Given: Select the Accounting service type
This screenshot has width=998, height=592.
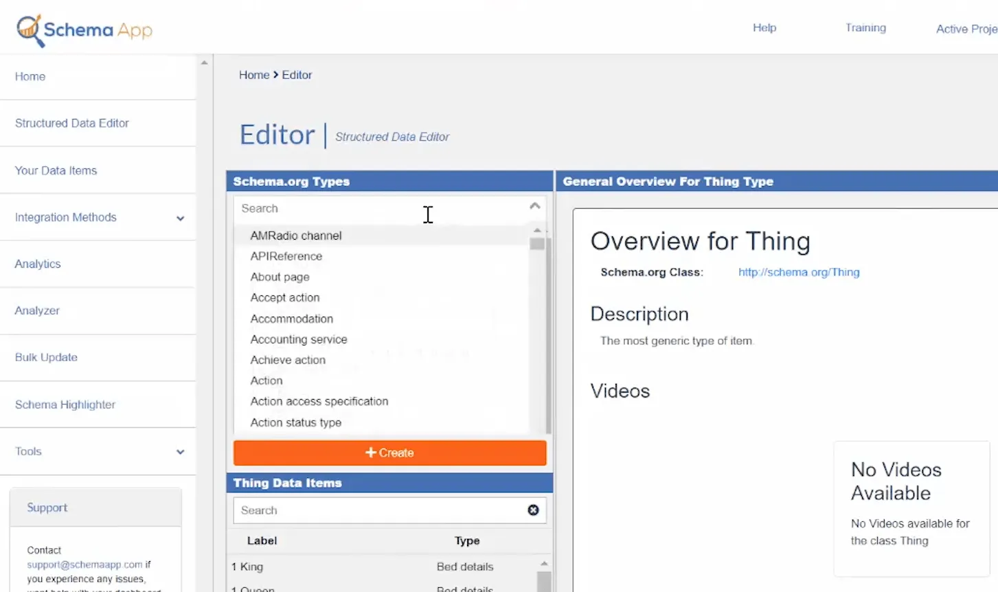Looking at the screenshot, I should (x=299, y=339).
